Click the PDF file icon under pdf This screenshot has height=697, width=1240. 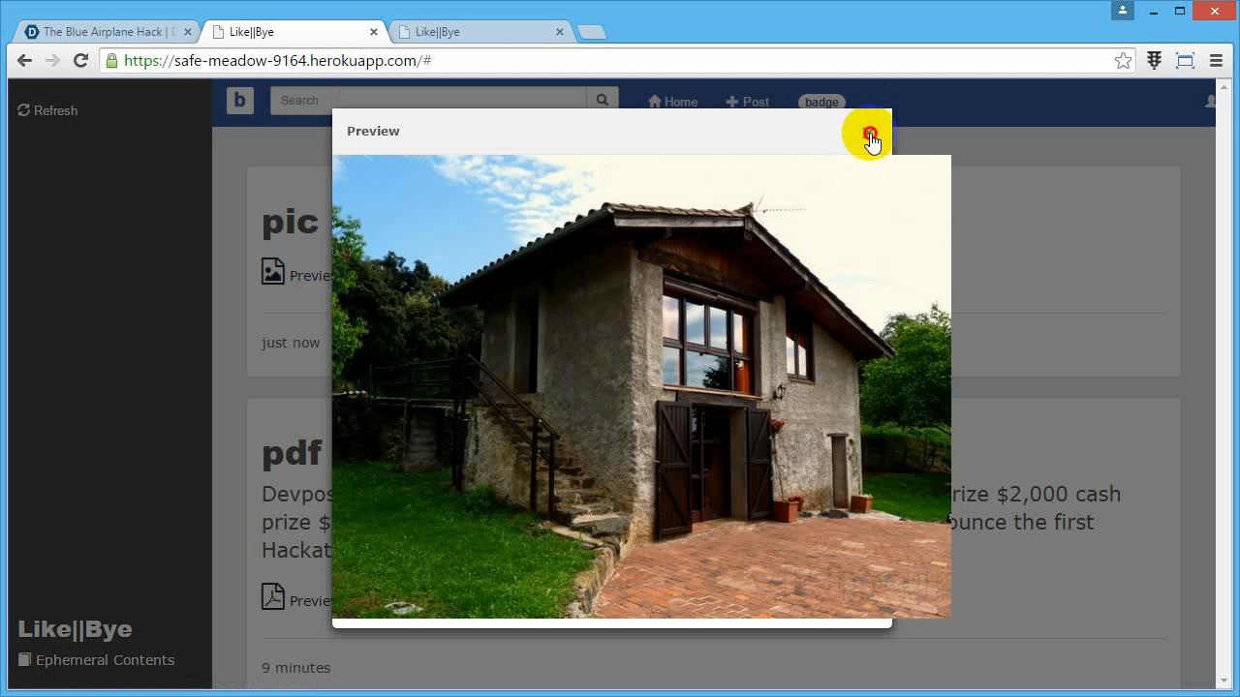(273, 595)
